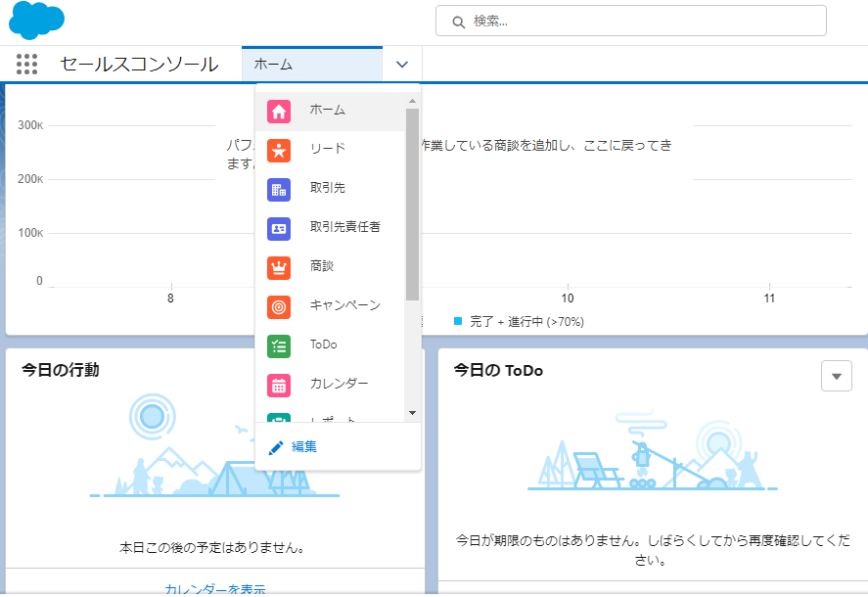Click the Salesforce cloud logo

click(x=36, y=20)
